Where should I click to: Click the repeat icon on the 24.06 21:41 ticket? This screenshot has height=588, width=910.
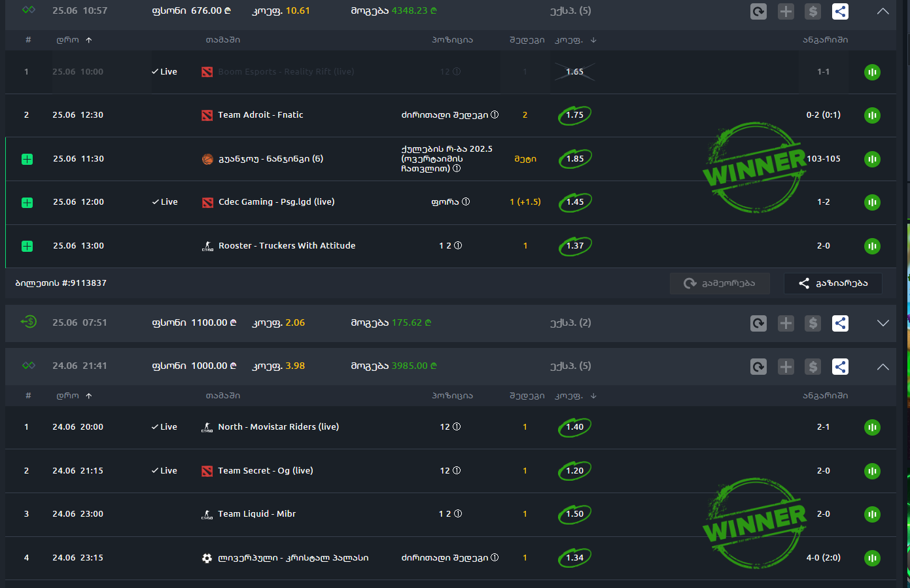pos(758,366)
